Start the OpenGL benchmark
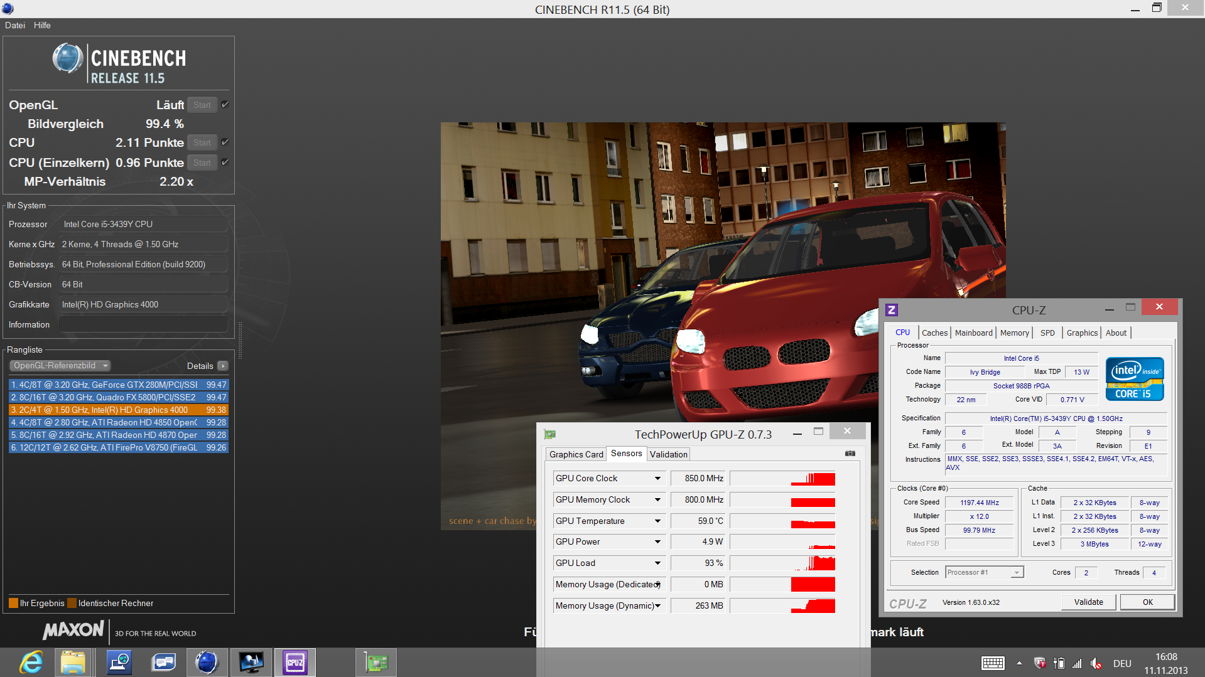This screenshot has height=677, width=1205. 202,105
